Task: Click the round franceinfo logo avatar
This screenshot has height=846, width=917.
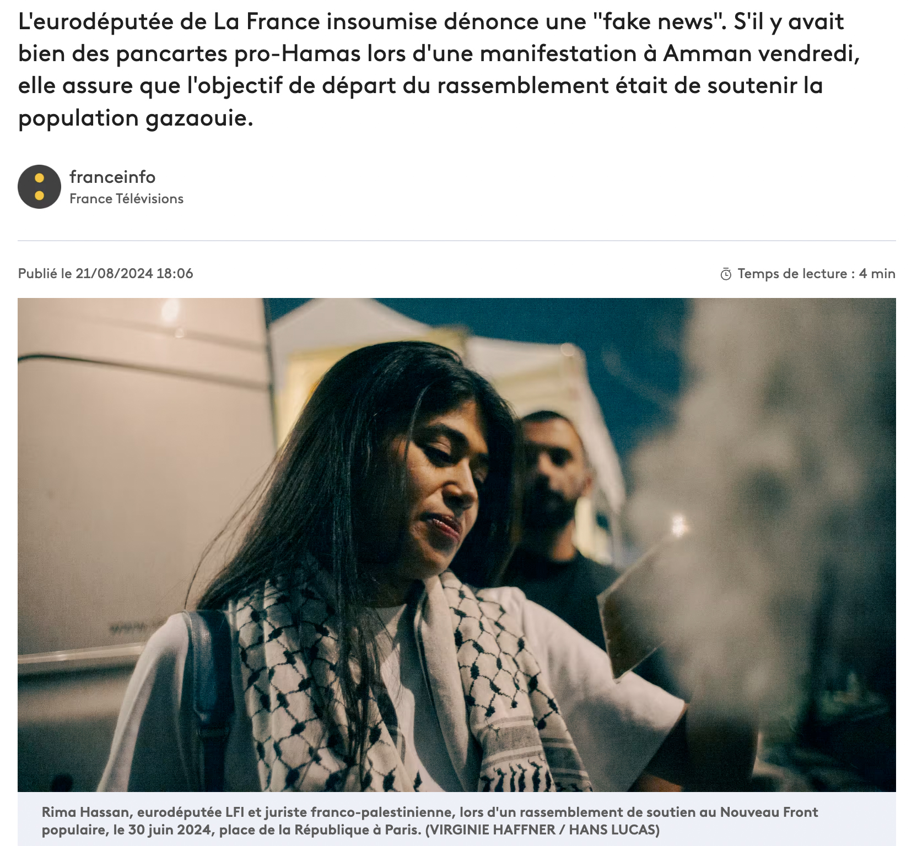Action: point(39,187)
